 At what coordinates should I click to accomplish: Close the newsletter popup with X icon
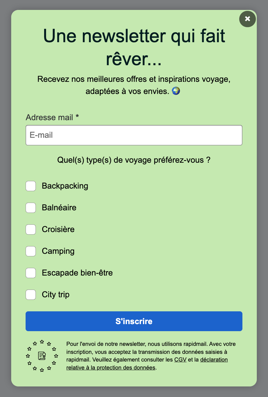247,19
